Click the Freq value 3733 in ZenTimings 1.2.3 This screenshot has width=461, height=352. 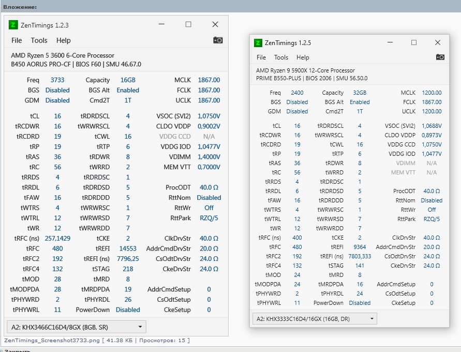57,80
